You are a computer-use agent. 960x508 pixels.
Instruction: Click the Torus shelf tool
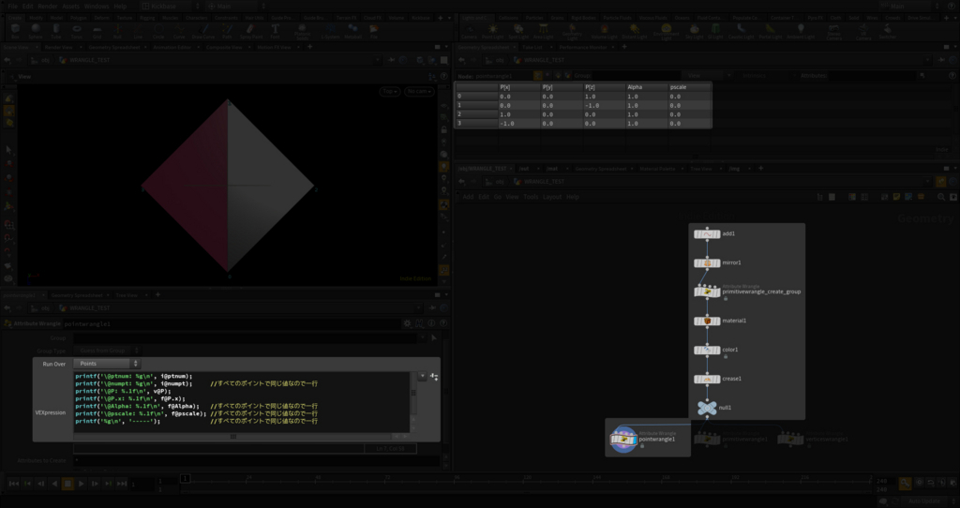pos(77,31)
